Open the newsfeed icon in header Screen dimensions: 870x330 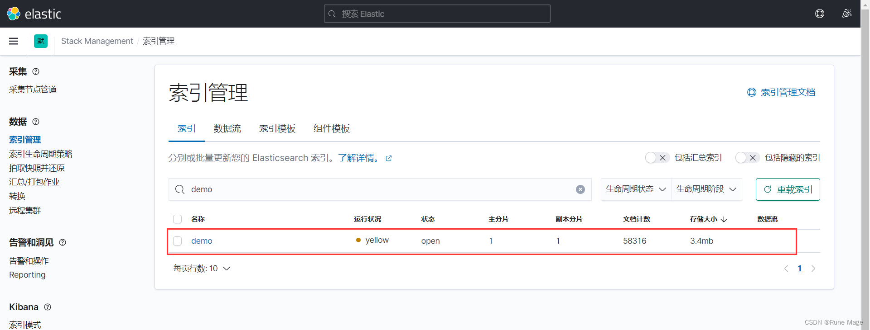tap(846, 14)
